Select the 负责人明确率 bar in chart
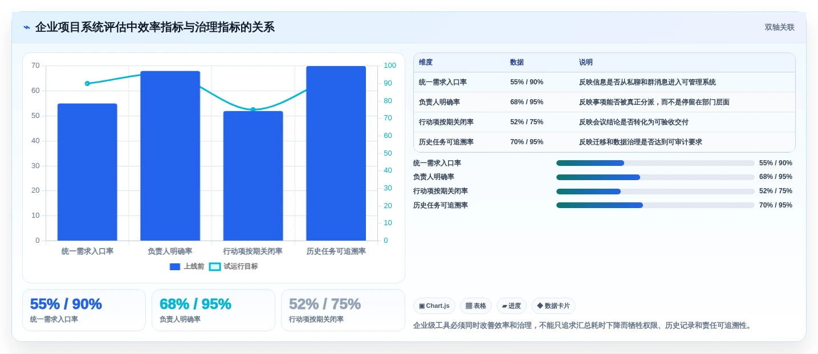Screen dimensions: 818x354 pos(170,156)
